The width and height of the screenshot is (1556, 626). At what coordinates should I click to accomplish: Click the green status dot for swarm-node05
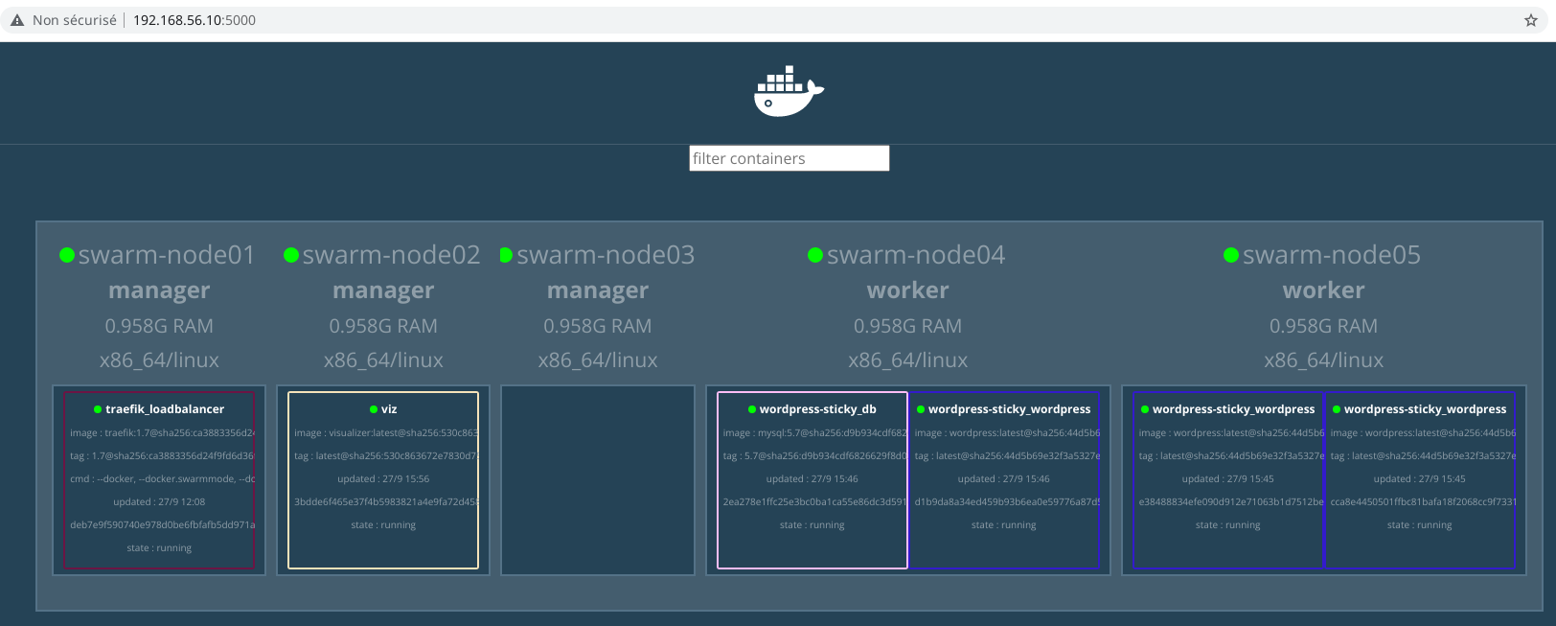tap(1231, 255)
